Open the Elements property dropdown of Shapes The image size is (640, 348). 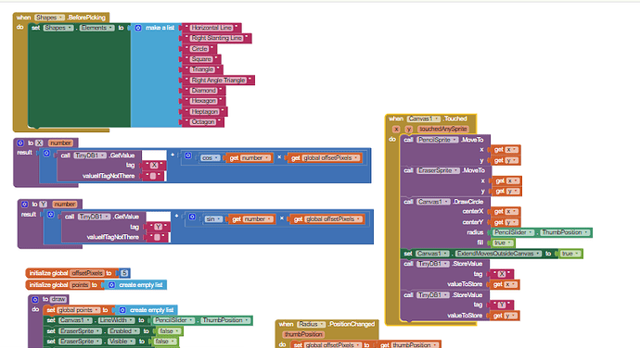97,28
